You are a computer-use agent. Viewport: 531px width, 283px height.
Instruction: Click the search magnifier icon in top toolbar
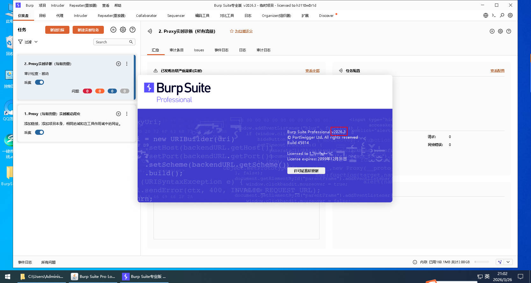click(x=502, y=15)
